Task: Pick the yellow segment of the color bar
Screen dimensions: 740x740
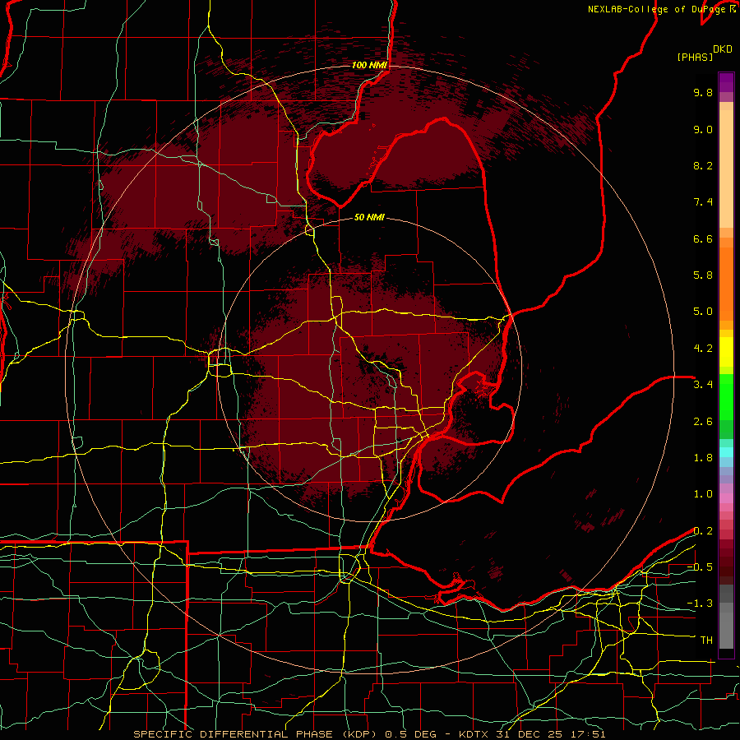Action: (x=726, y=352)
